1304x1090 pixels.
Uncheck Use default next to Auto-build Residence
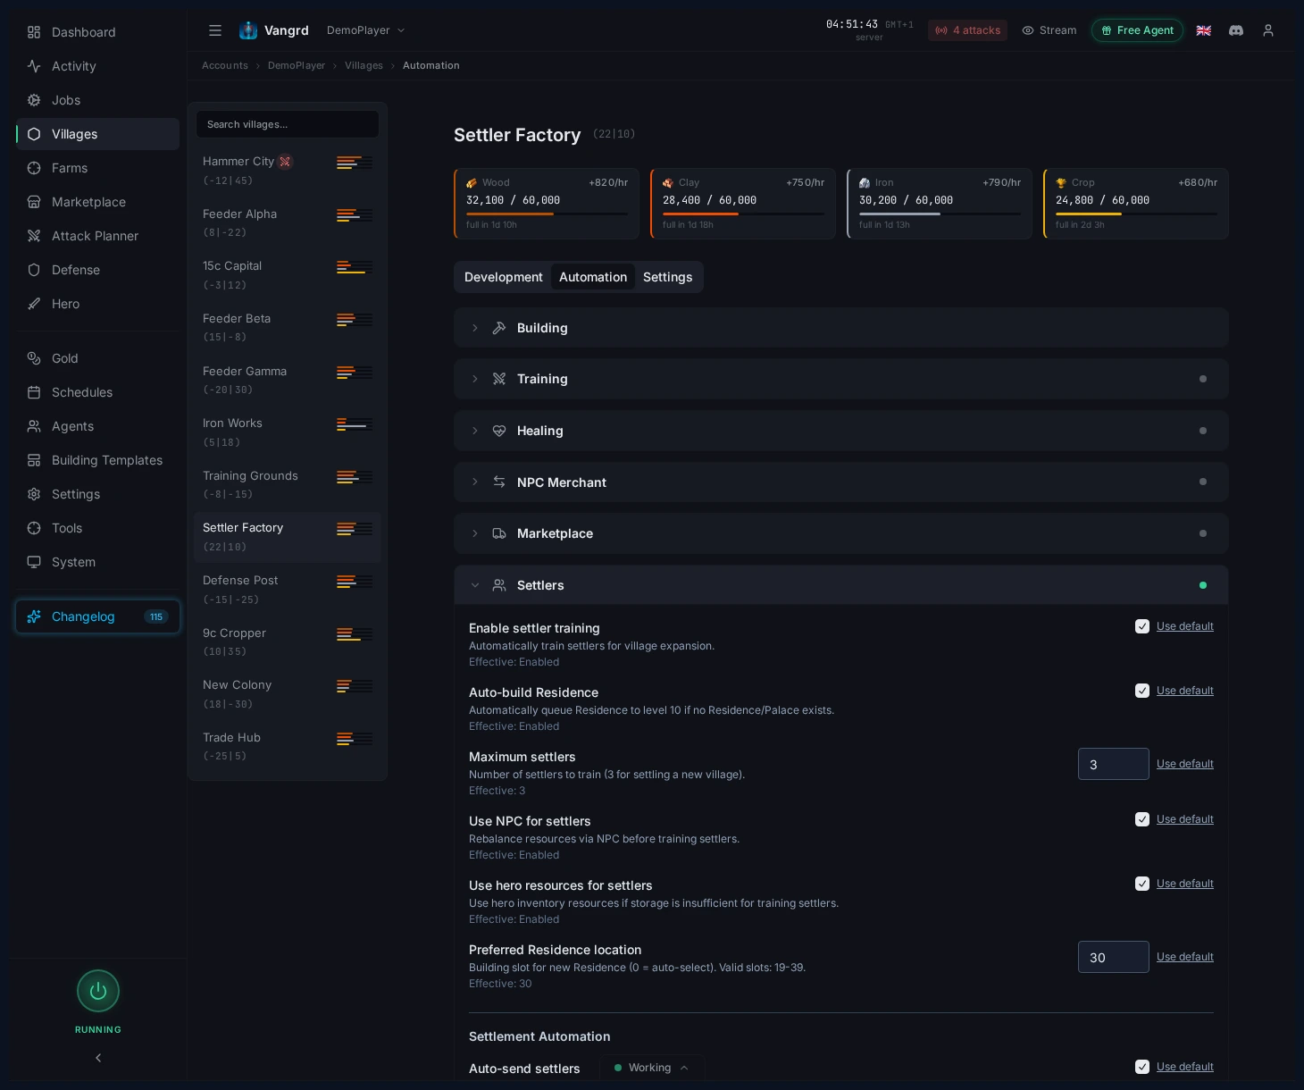pyautogui.click(x=1142, y=691)
